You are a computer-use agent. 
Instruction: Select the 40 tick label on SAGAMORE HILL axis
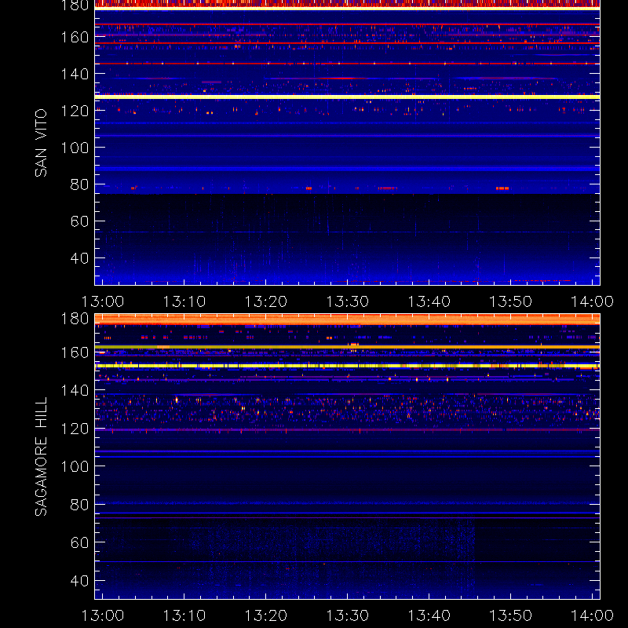79,581
